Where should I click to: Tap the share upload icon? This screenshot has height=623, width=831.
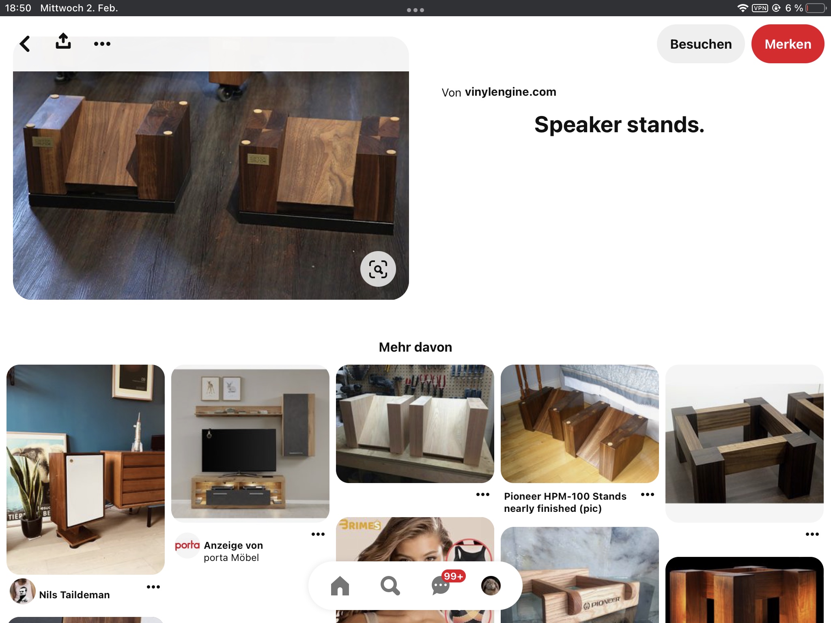point(63,41)
